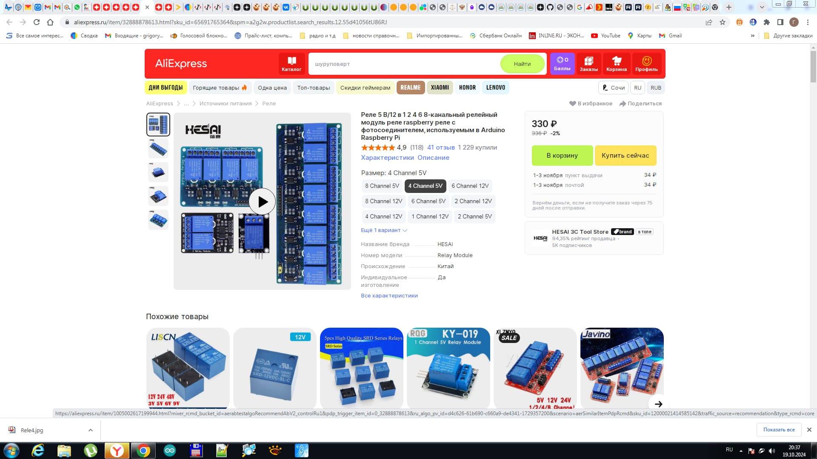817x459 pixels.
Task: Select the 8 Channel 5V size option
Action: click(x=382, y=186)
